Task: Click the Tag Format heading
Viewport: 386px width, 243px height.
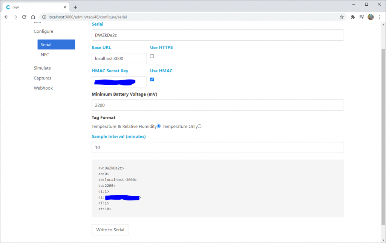Action: coord(103,118)
